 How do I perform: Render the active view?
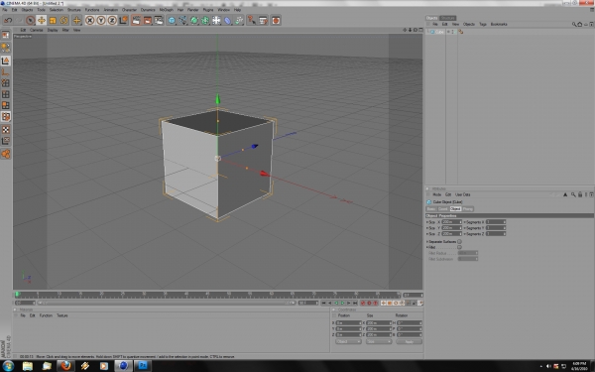(136, 20)
